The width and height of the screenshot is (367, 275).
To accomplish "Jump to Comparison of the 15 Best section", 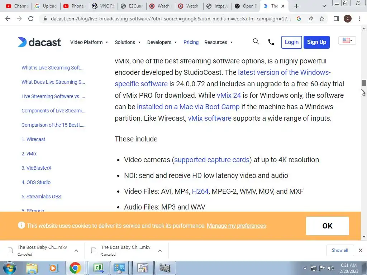I will point(53,125).
